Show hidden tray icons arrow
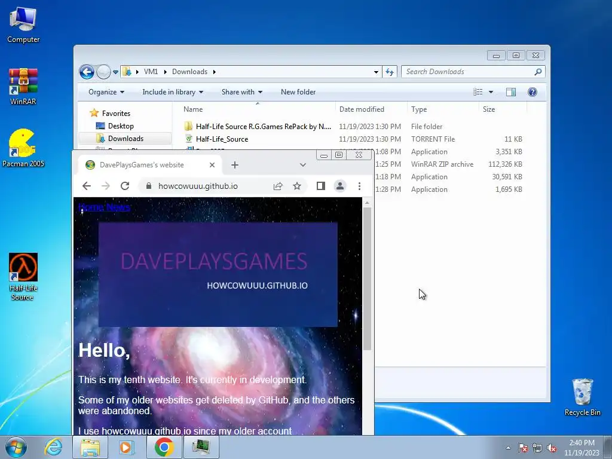This screenshot has width=612, height=459. click(x=508, y=448)
